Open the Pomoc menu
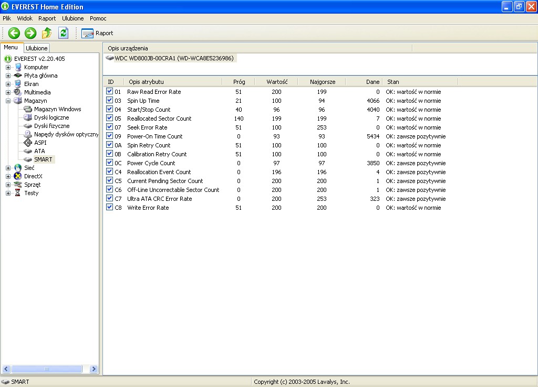538x387 pixels. pos(98,18)
